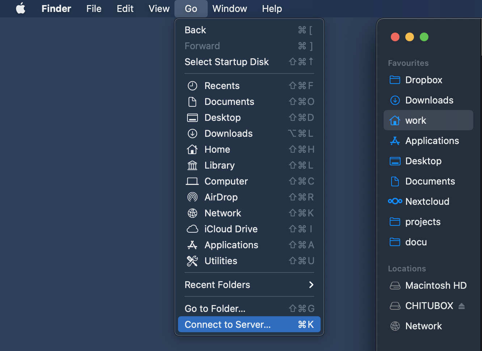482x351 pixels.
Task: Open the File menu
Action: pyautogui.click(x=94, y=8)
